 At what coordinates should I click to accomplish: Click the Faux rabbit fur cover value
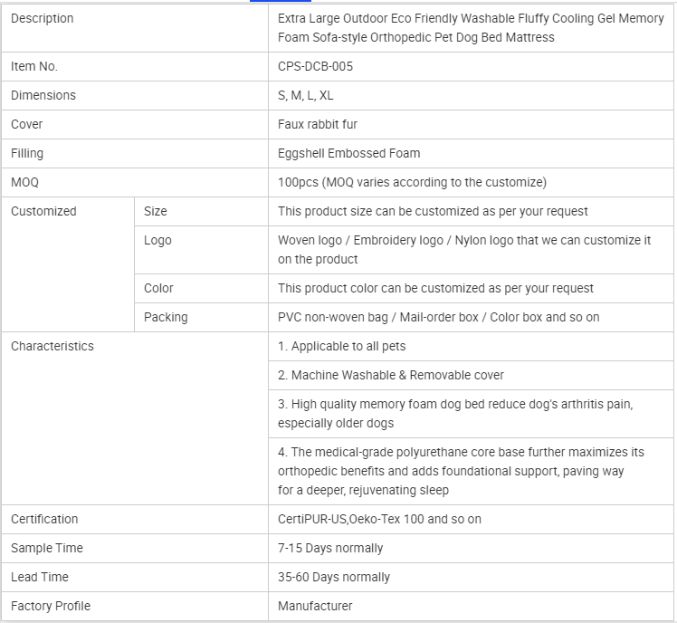[318, 124]
